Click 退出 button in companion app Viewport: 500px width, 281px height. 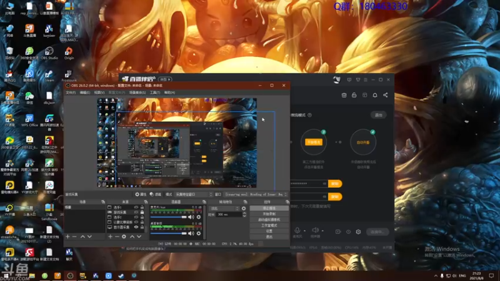click(x=379, y=115)
